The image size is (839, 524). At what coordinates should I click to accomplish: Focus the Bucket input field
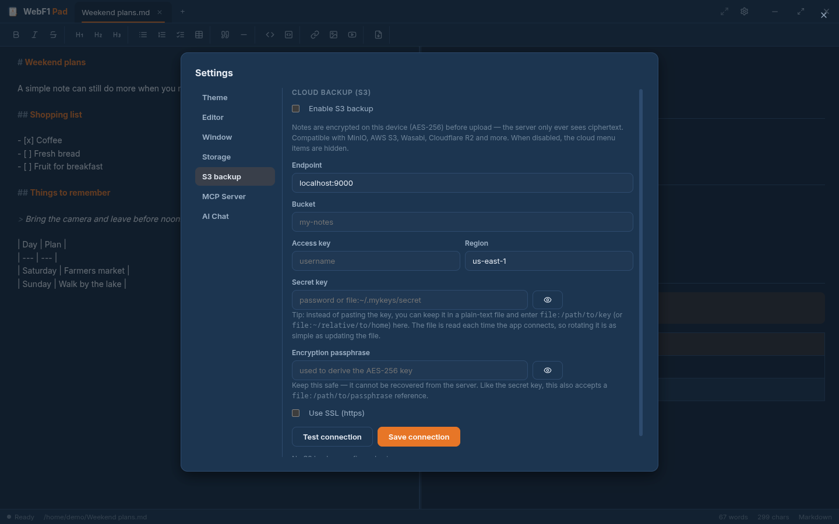coord(463,222)
